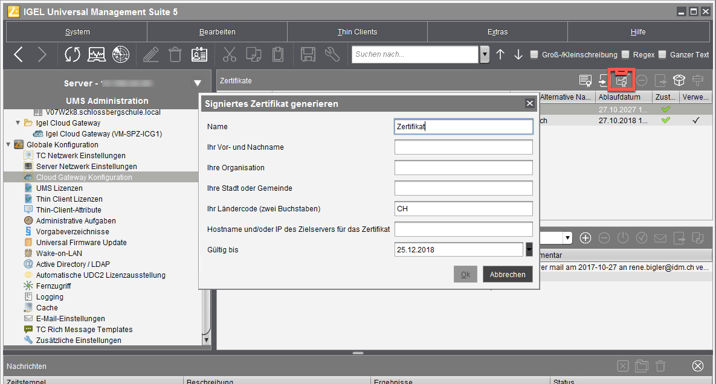Collapse the Globale Konfiguration tree node
Viewport: 716px width, 384px height.
pos(7,144)
